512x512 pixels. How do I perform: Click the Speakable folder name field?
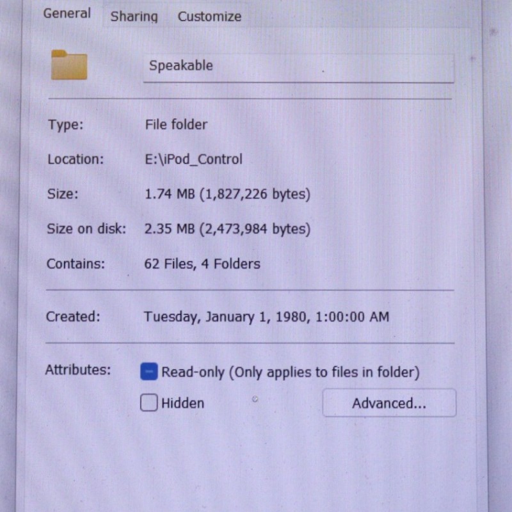[298, 66]
